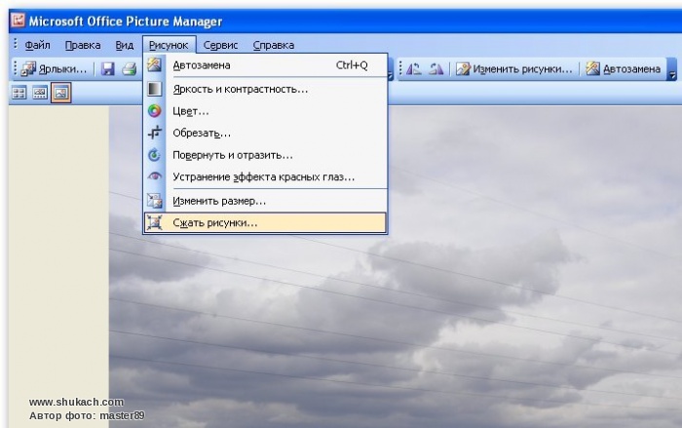682x428 pixels.
Task: Select Повернуть и отразить... entry
Action: pyautogui.click(x=265, y=155)
